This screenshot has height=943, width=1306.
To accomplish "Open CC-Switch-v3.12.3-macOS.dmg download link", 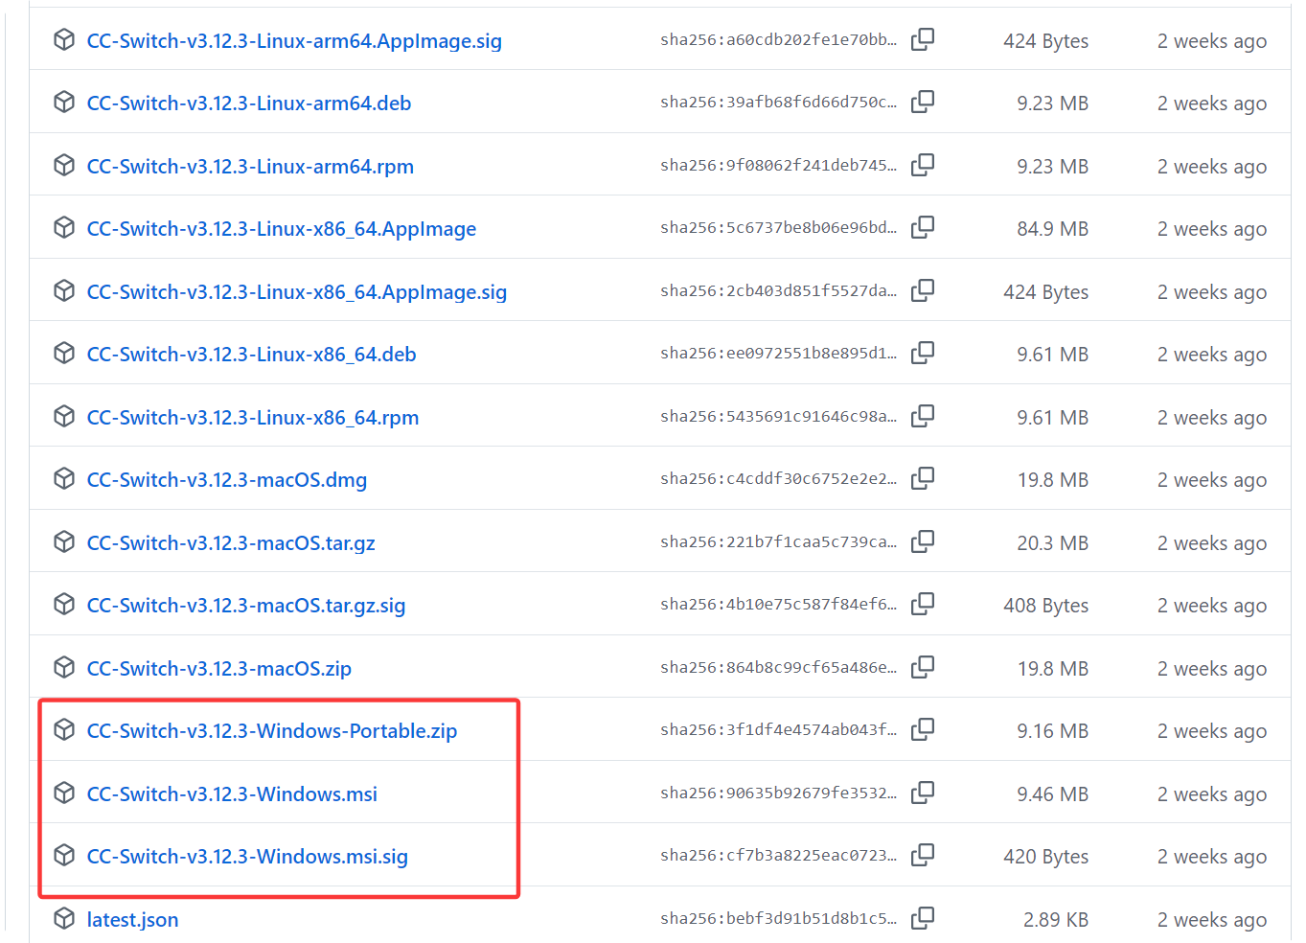I will coord(227,480).
